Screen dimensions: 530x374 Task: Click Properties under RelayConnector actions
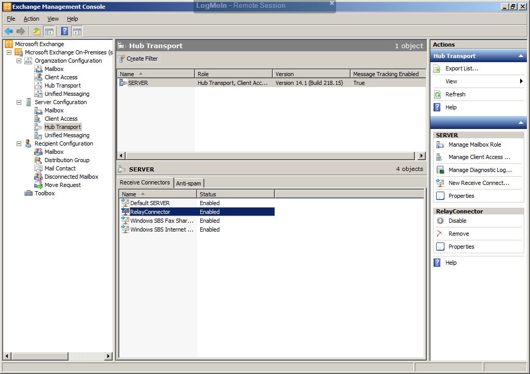pos(461,247)
